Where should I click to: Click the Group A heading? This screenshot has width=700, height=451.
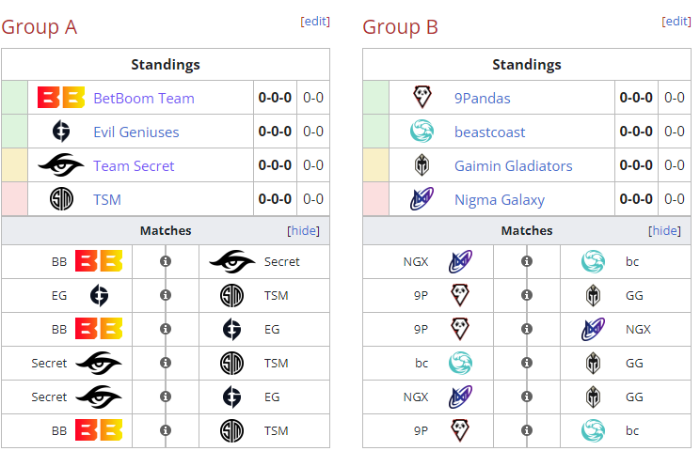pos(39,26)
